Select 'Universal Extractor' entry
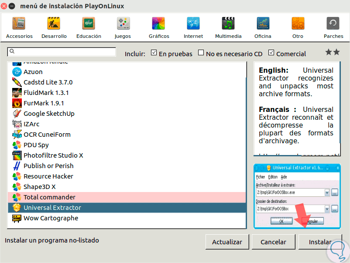Image resolution: width=350 pixels, height=263 pixels. [127, 208]
